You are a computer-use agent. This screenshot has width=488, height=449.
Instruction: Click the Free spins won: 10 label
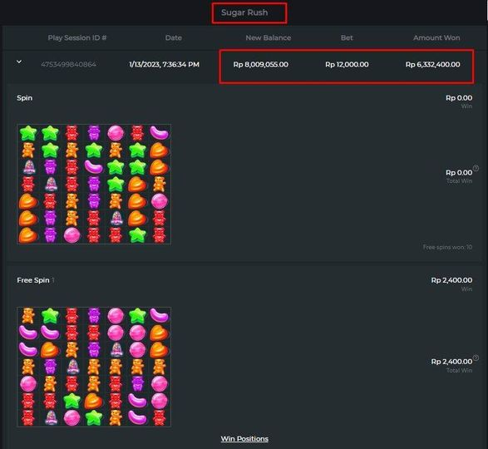click(447, 247)
